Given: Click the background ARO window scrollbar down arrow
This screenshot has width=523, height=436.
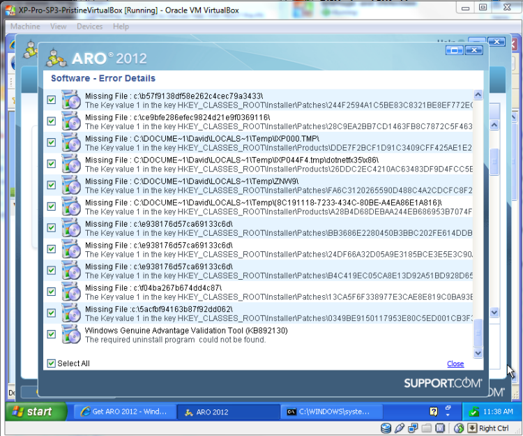Looking at the screenshot, I should click(494, 313).
